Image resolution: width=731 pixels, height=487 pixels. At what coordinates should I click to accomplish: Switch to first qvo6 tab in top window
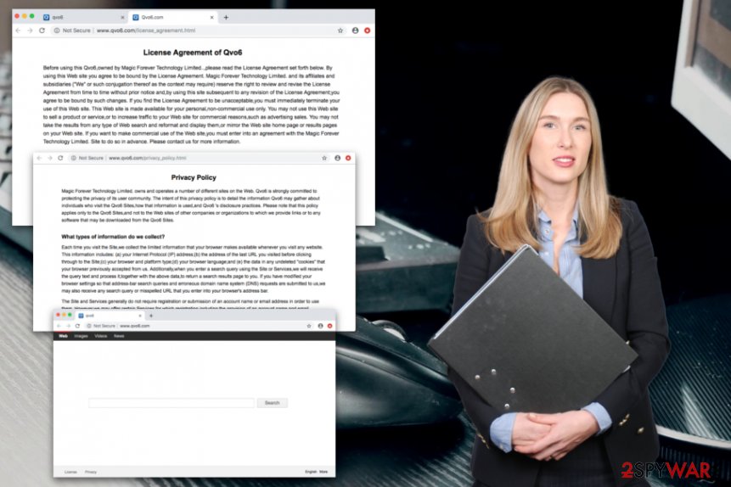pyautogui.click(x=83, y=17)
